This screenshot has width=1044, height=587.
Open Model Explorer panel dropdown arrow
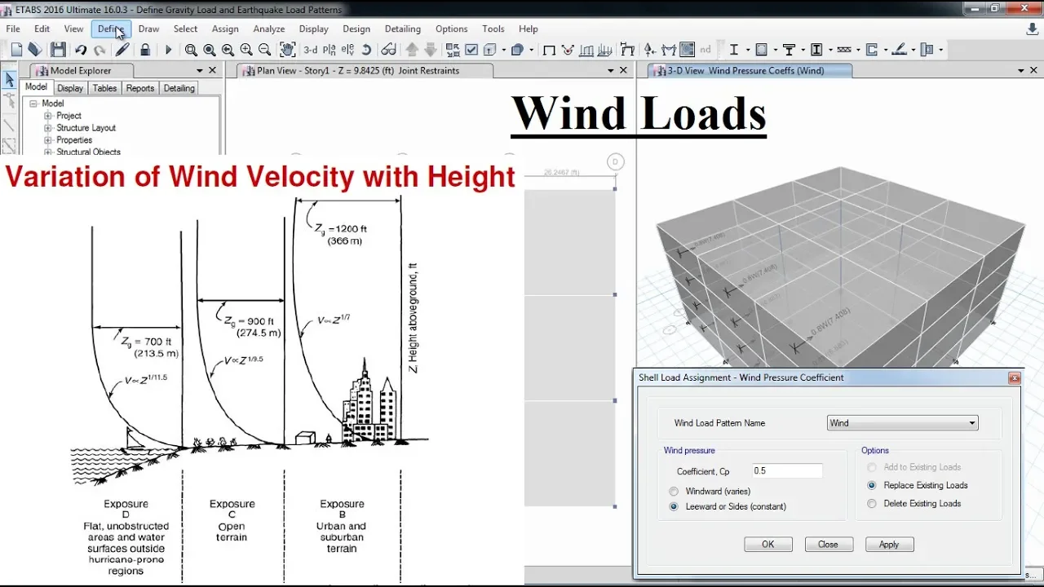(198, 71)
